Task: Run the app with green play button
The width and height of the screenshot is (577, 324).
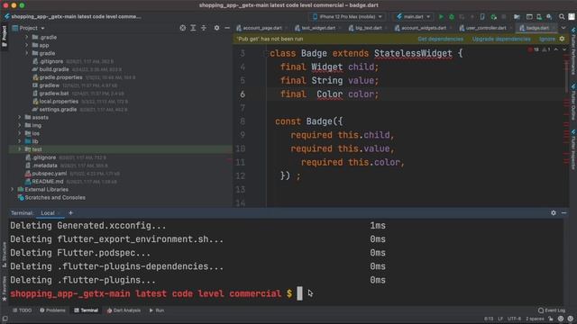Action: coord(441,16)
